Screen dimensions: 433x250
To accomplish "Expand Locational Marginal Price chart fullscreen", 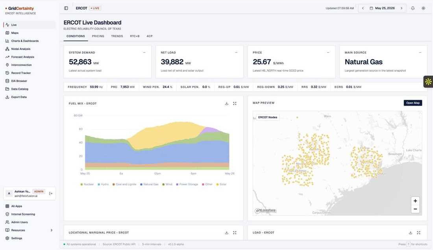I will (235, 233).
